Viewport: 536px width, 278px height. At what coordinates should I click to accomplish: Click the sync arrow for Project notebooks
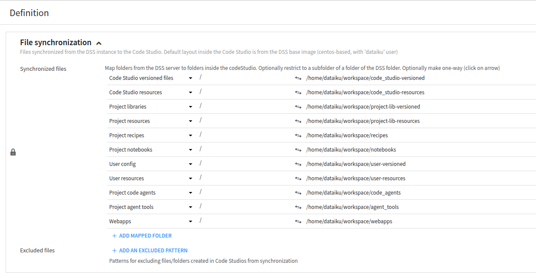point(298,149)
